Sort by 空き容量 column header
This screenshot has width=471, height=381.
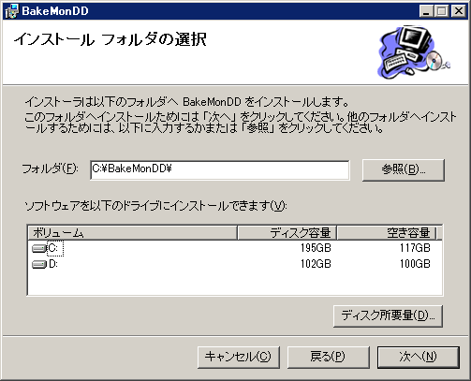click(387, 233)
